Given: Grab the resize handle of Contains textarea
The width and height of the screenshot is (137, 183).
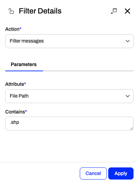Looking at the screenshot, I should coord(131,128).
